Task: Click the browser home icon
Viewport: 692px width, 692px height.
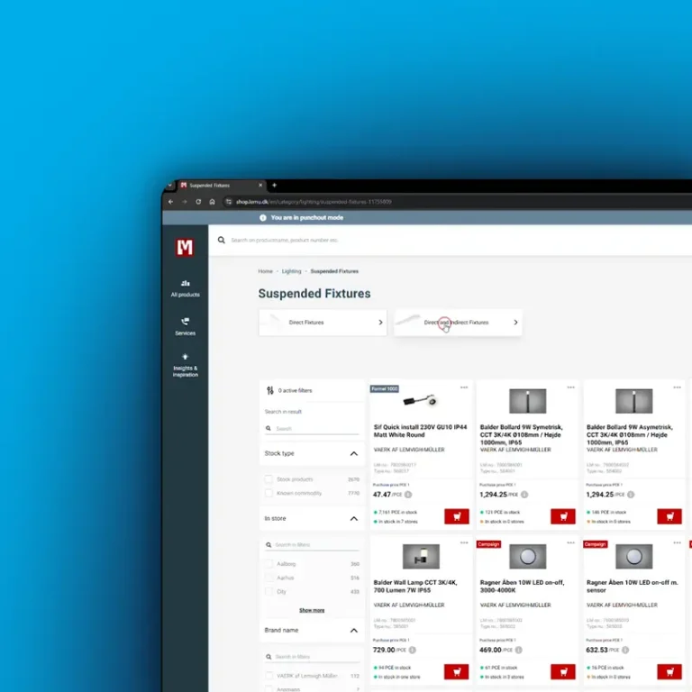Action: click(x=212, y=202)
